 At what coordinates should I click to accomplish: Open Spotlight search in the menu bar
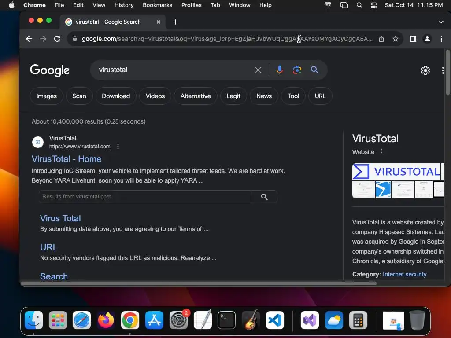359,5
